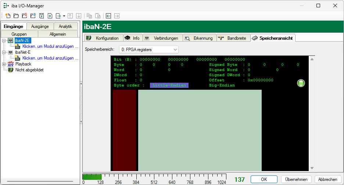
Task: Move the selected module down
Action: tap(79, 16)
